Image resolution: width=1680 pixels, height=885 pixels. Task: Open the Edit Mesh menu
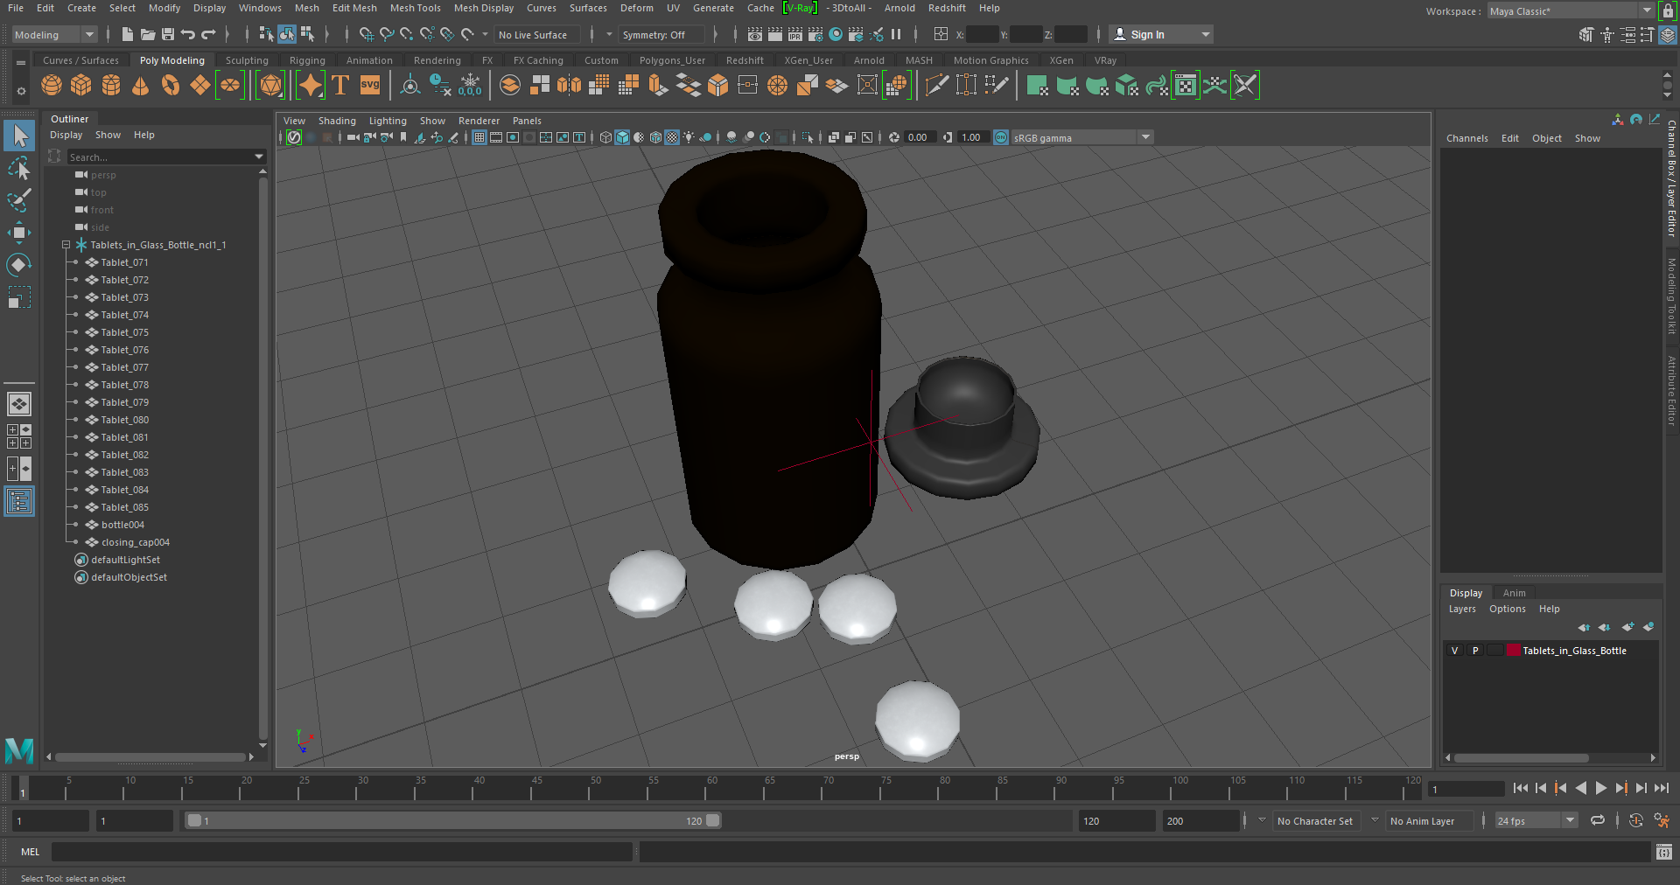(x=354, y=8)
